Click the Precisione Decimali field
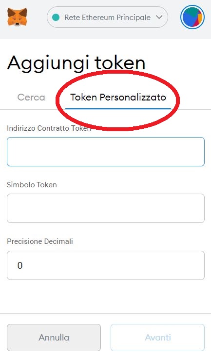The image size is (211, 360). pos(106,265)
